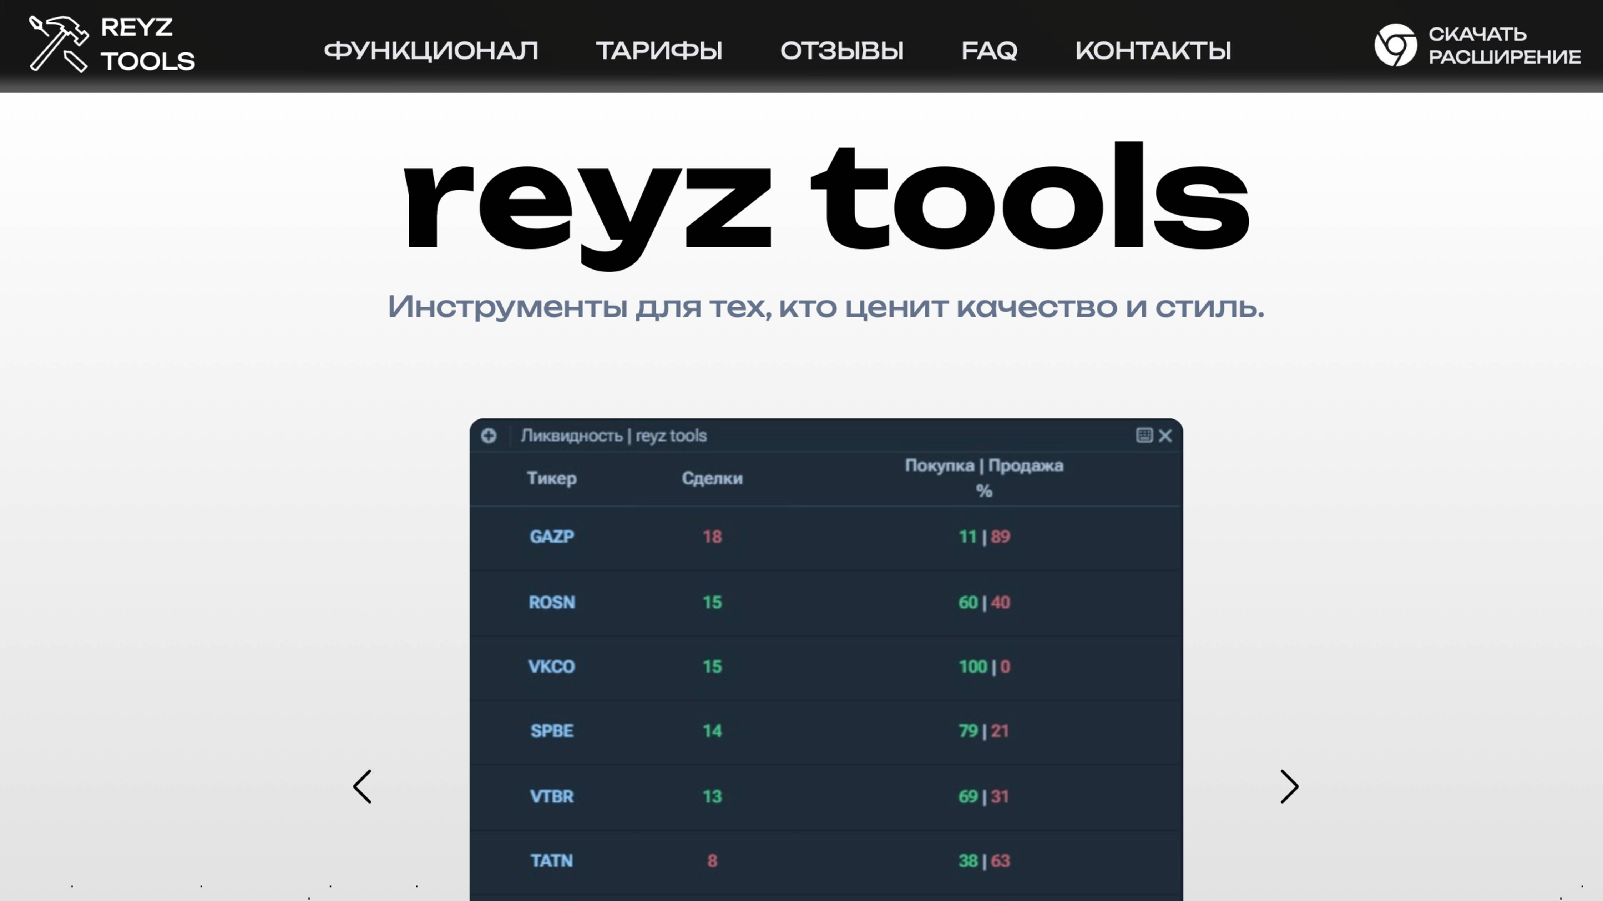Click deals value 18 in GAZP row

coord(712,536)
